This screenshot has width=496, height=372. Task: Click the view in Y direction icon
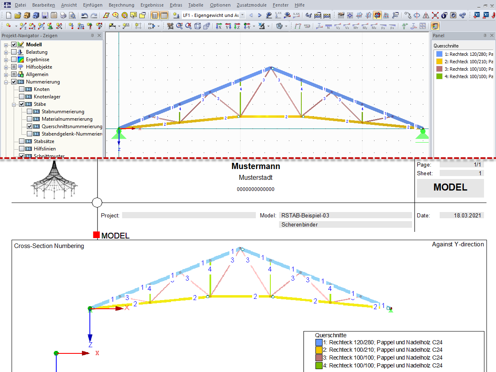[228, 26]
